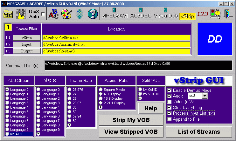This screenshot has height=141, width=236.
Task: Select 4:3 Display aspect ratio
Action: 101,94
